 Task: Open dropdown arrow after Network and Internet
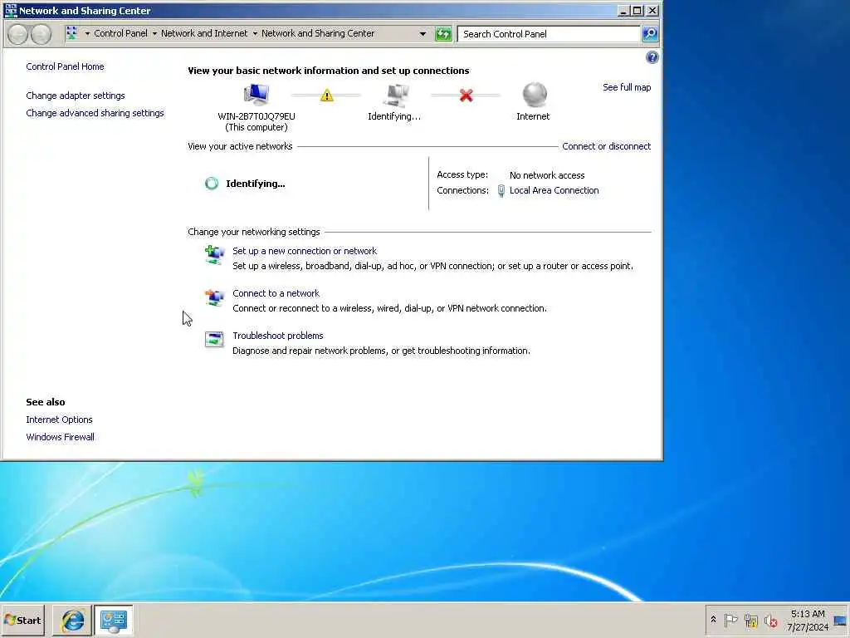point(255,33)
